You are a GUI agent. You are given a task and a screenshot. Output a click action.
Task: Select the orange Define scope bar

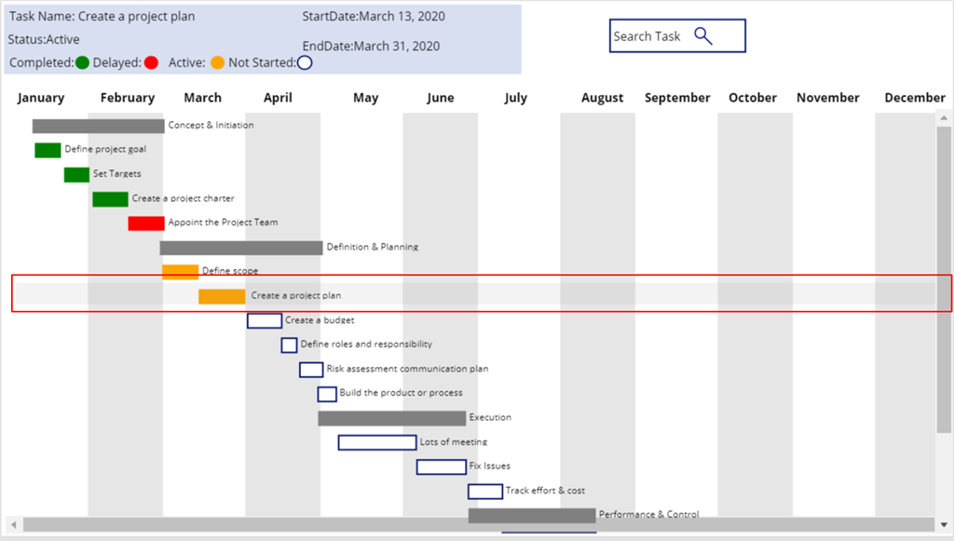(180, 272)
